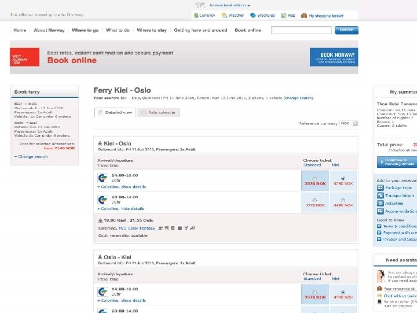Click Color Line logo for 14:00-10:00 Kiel-Oslo
Image resolution: width=417 pixels, height=313 pixels.
point(103,178)
